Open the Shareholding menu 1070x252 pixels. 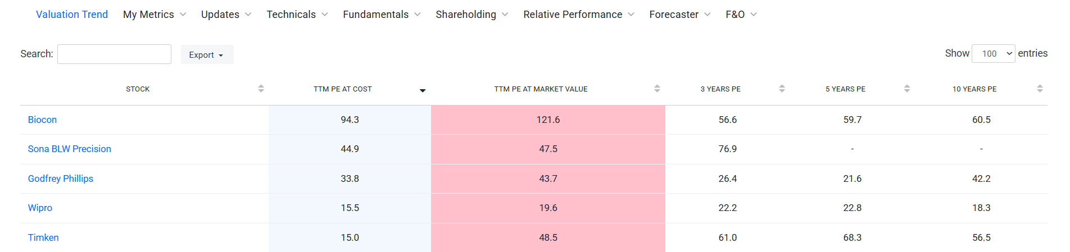pos(472,15)
